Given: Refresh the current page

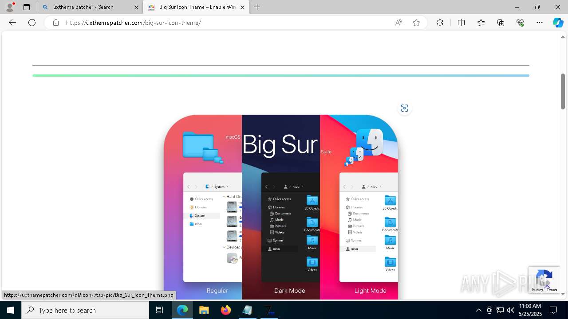Looking at the screenshot, I should pos(32,23).
